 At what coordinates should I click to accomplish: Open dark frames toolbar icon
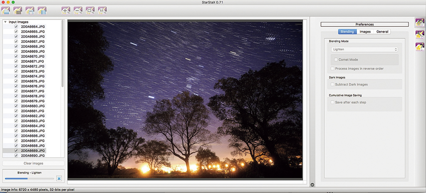(17, 10)
